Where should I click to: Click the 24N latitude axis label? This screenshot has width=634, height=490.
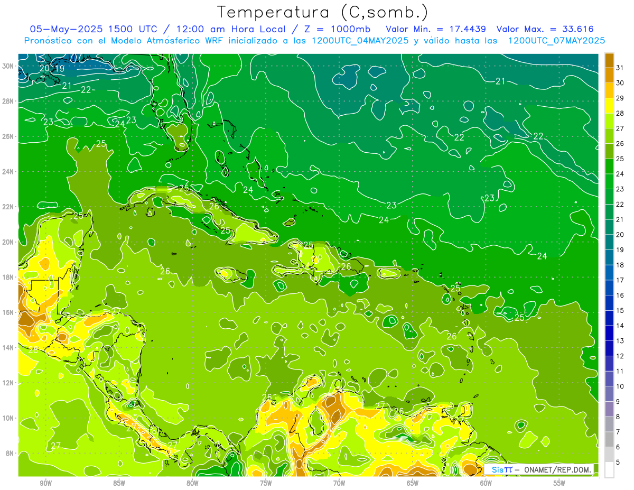click(8, 172)
